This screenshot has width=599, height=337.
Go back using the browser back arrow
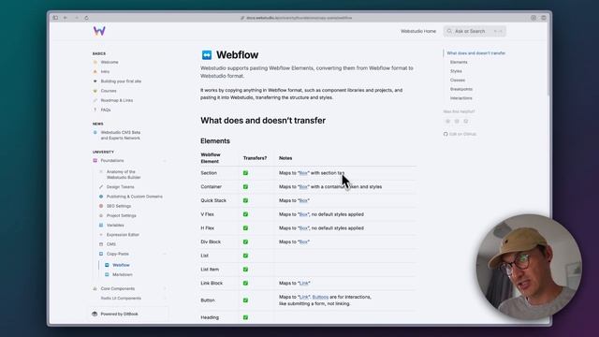(66, 18)
